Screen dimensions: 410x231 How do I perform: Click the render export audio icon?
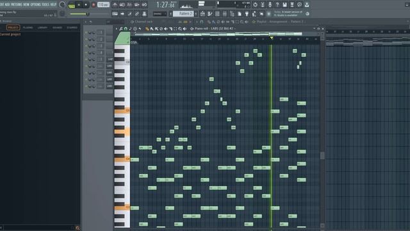click(x=292, y=4)
